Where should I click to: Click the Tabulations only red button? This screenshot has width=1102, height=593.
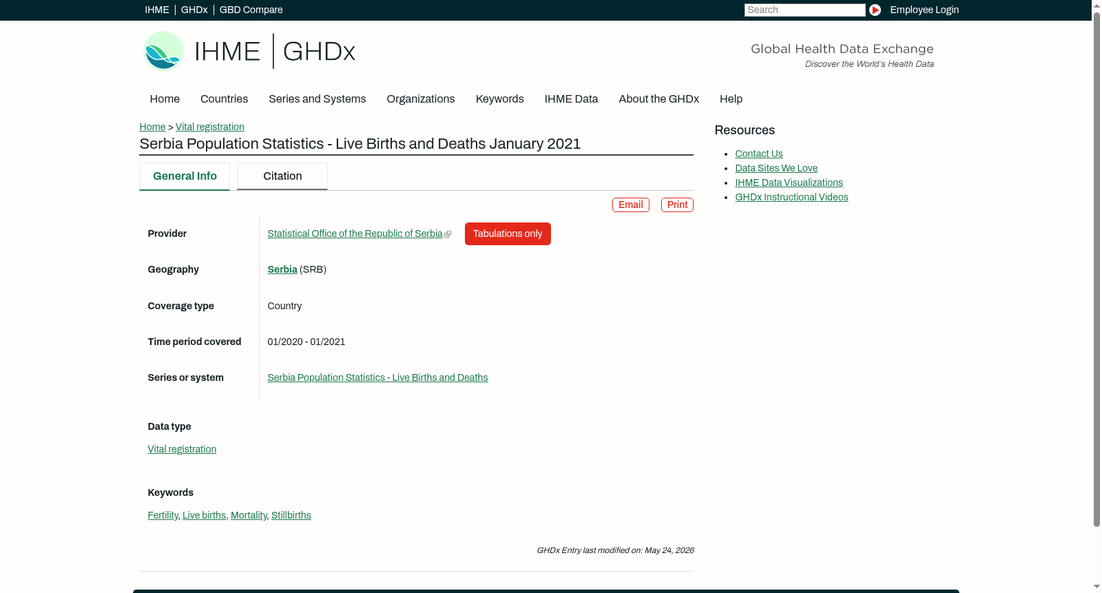508,233
